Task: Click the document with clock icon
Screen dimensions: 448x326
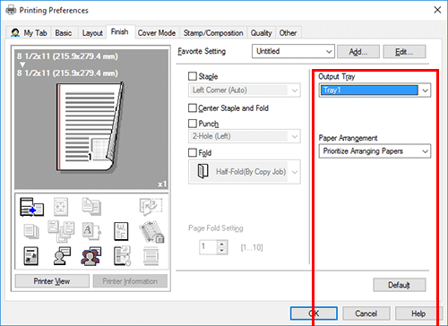Action: tap(122, 256)
